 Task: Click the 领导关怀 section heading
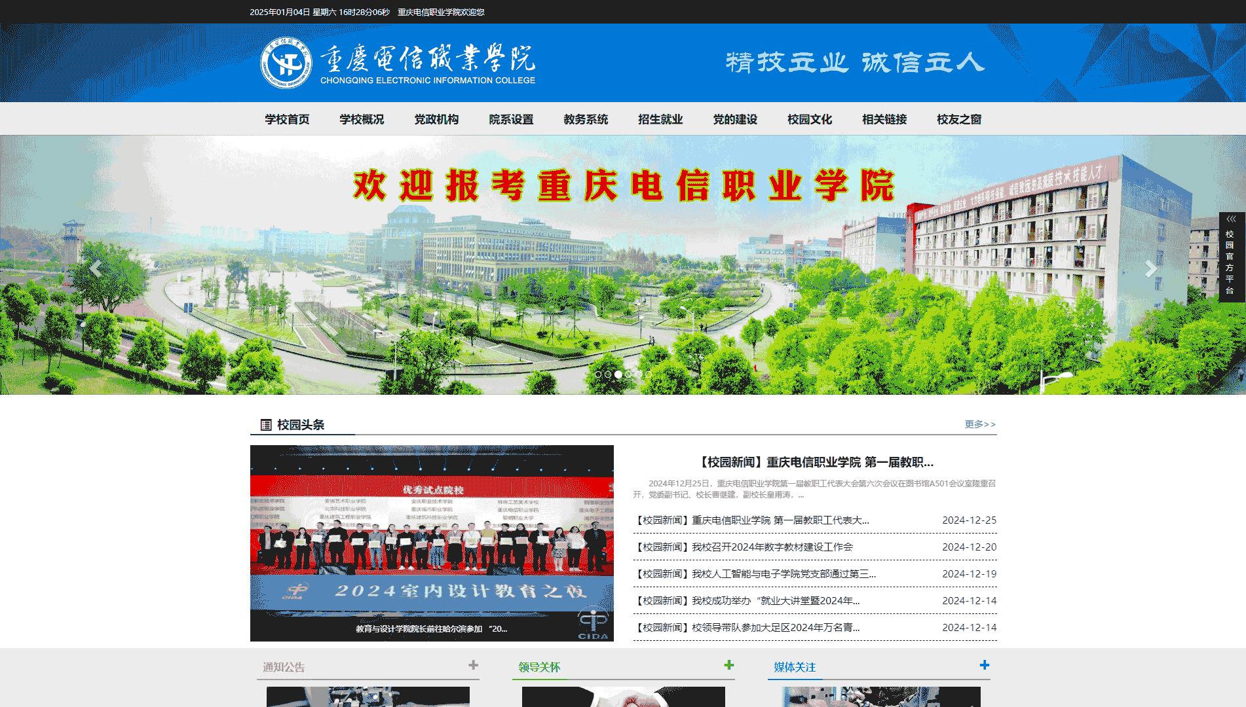(539, 667)
